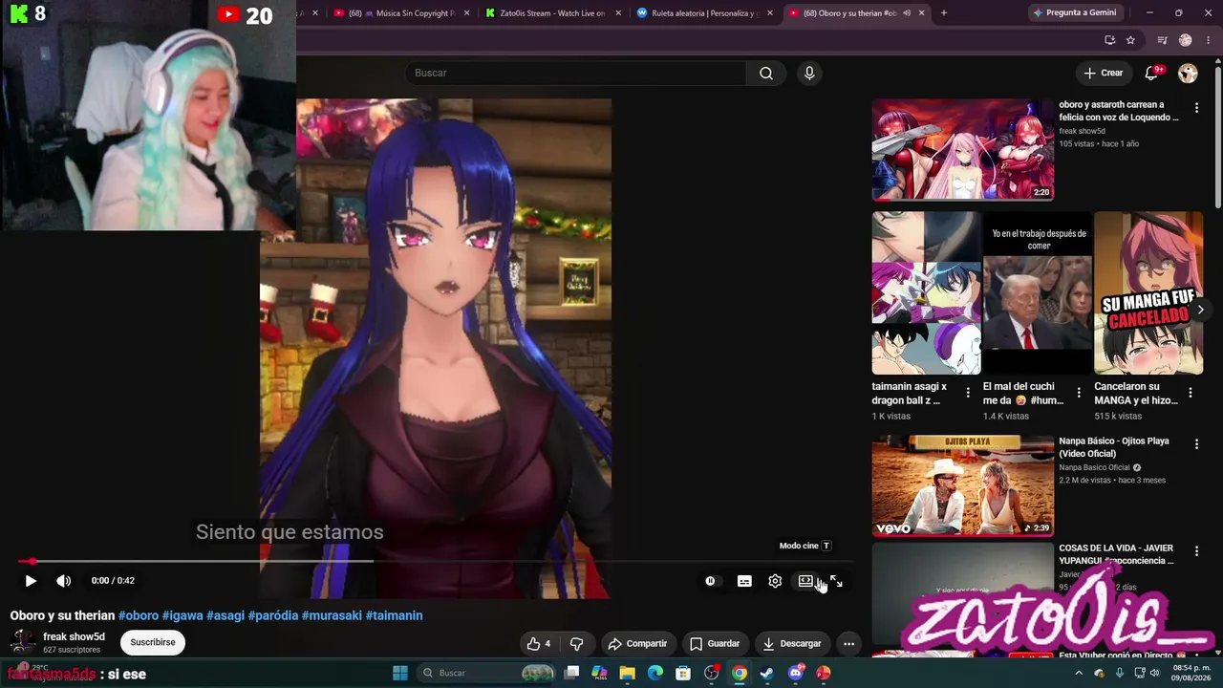
Task: Bookmark this page with the star icon
Action: 1131,40
